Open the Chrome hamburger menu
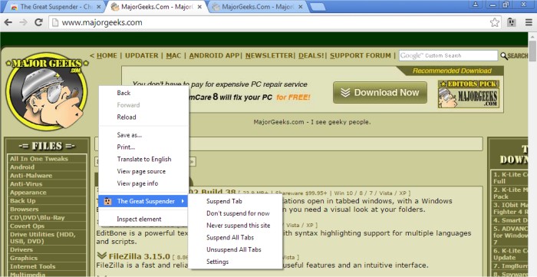537x277 pixels. pos(529,22)
